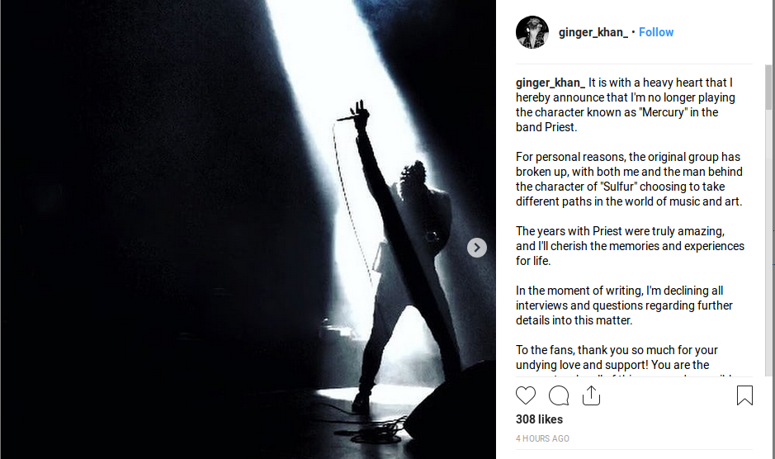Click the paragraph starting "The years with Priest"
The height and width of the screenshot is (459, 775).
click(x=631, y=246)
